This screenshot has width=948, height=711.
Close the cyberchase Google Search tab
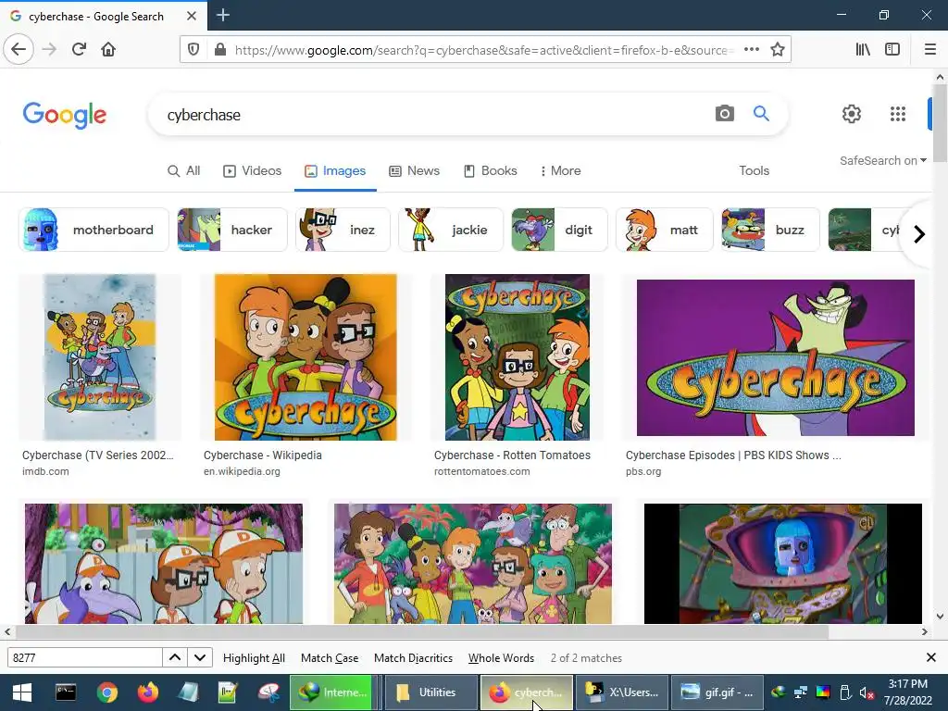tap(192, 16)
